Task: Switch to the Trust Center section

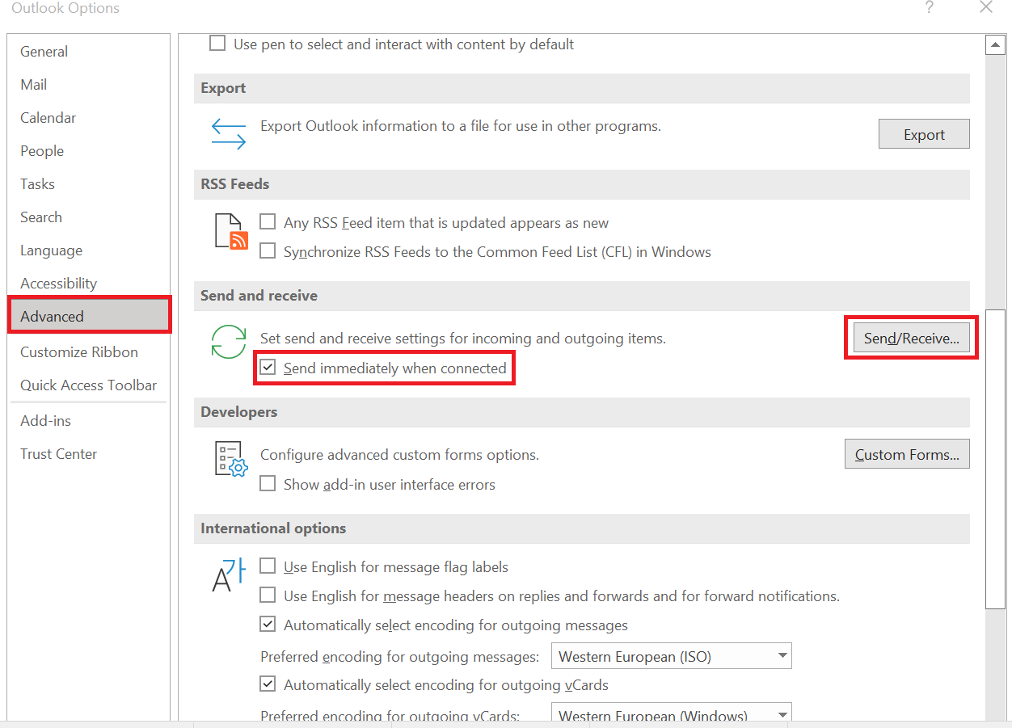Action: coord(58,453)
